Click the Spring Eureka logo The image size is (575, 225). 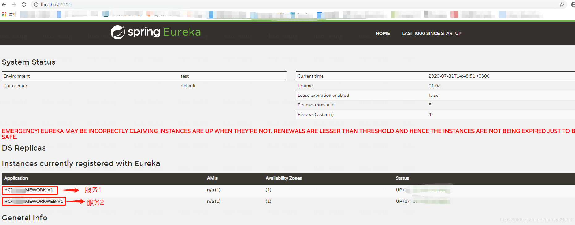pos(156,32)
